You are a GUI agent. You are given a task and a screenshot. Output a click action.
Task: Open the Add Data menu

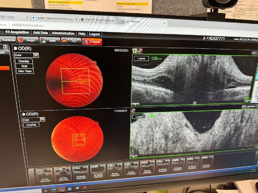tap(41, 32)
